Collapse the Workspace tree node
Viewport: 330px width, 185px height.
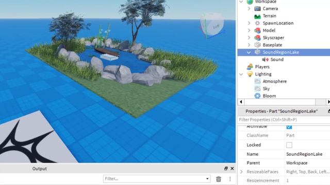point(241,2)
